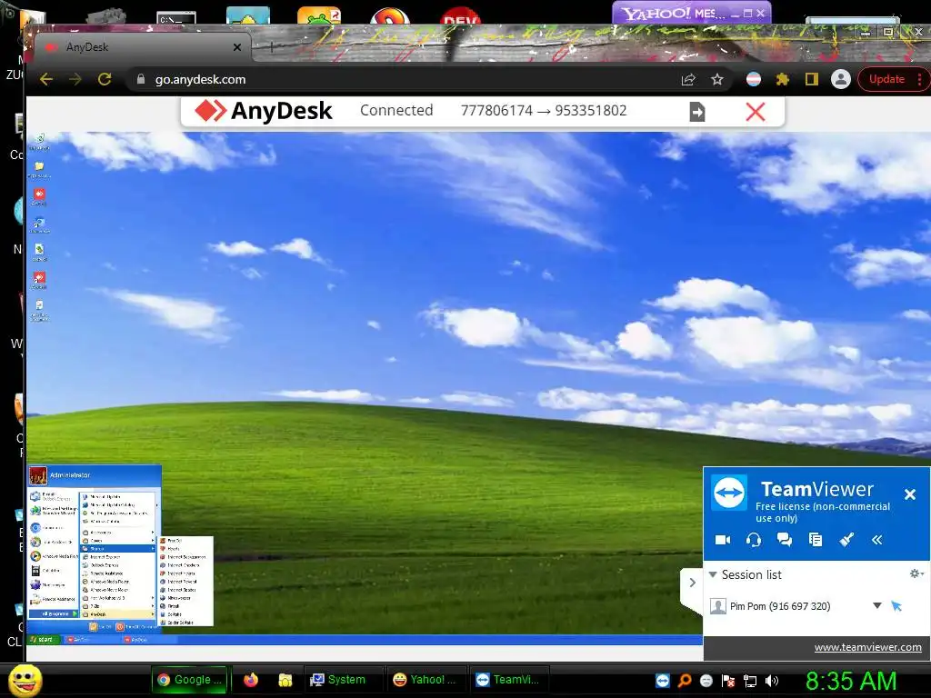Go back in the Chrome browser
The image size is (931, 698).
pos(46,80)
